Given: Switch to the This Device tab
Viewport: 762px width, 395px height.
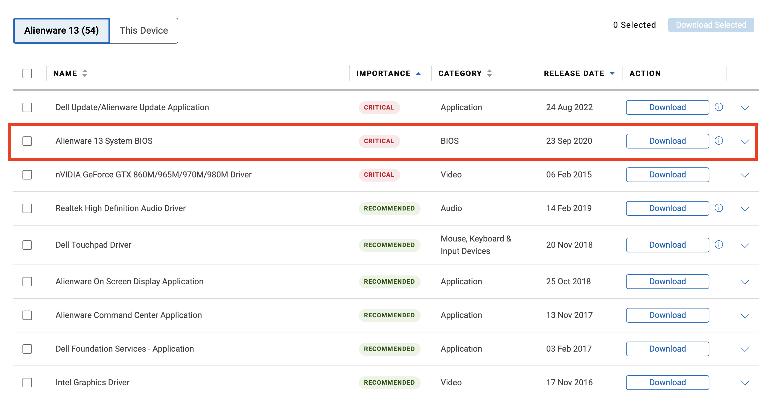Looking at the screenshot, I should pos(143,30).
